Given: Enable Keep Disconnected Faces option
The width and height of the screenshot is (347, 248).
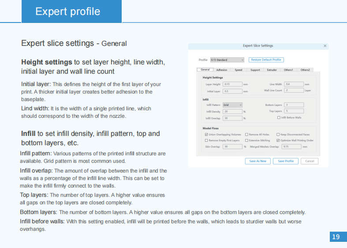Looking at the screenshot, I should tap(279, 135).
